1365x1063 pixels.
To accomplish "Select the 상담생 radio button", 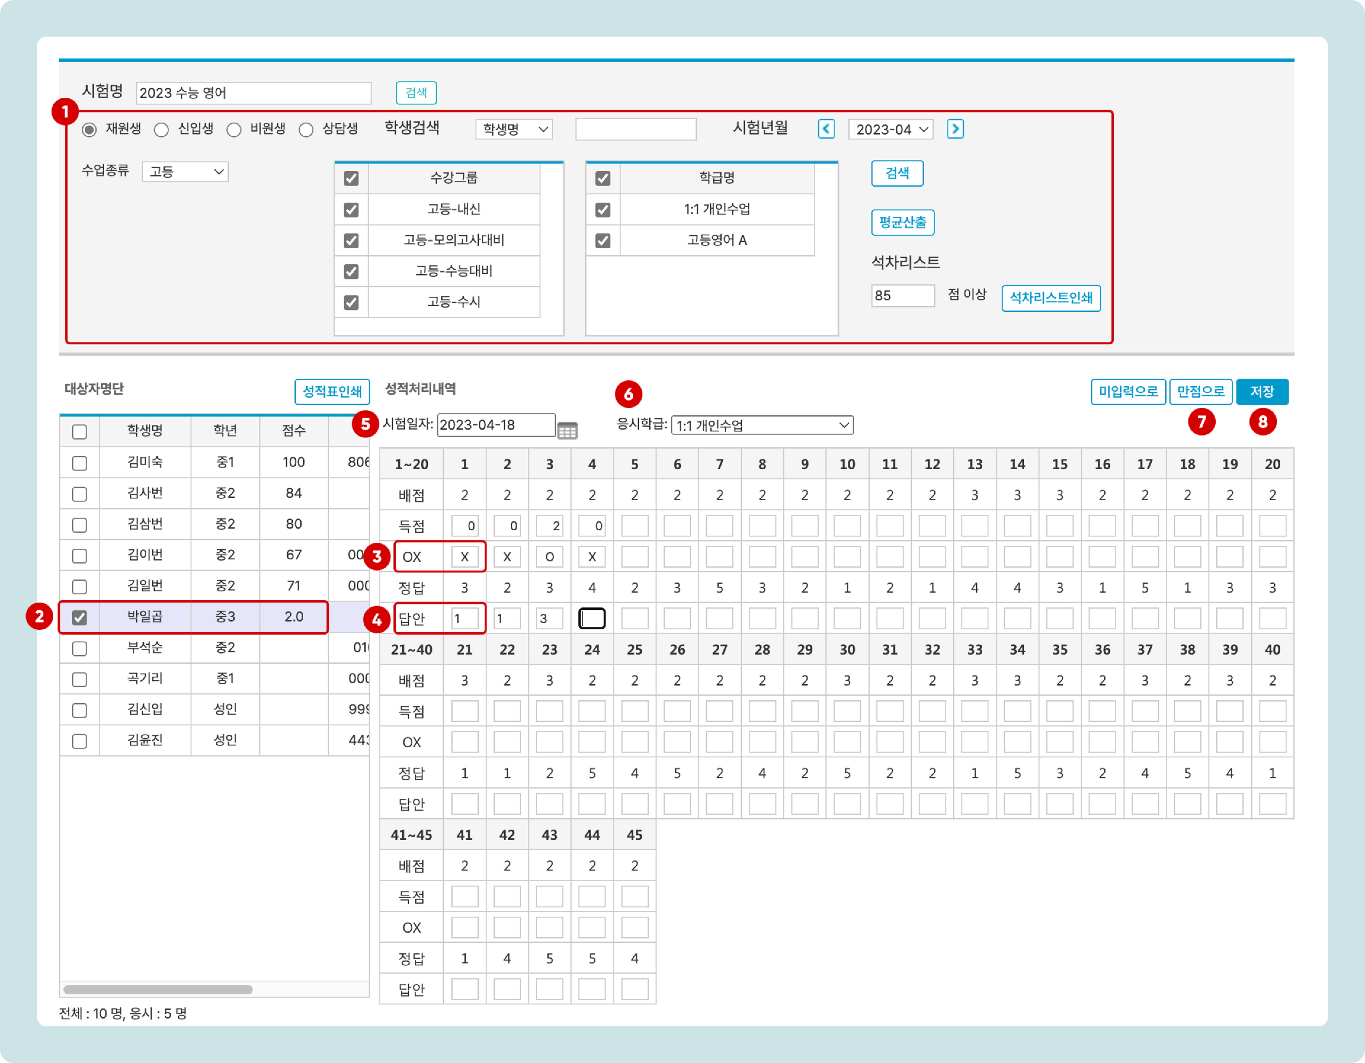I will [x=306, y=130].
